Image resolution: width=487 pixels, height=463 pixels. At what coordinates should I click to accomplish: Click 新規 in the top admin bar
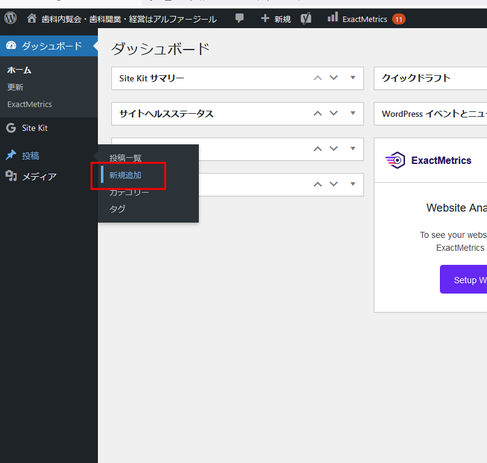pos(276,19)
